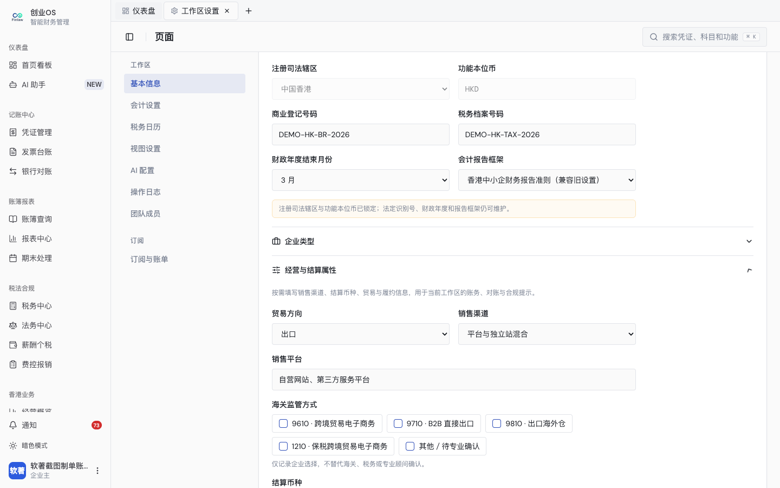Image resolution: width=780 pixels, height=488 pixels.
Task: Click the 香港业务 section label
Action: click(x=22, y=395)
